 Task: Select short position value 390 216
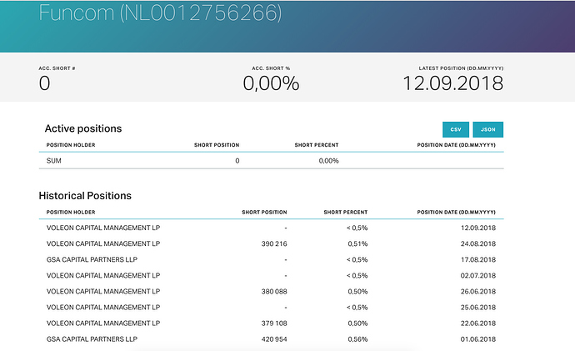point(274,243)
